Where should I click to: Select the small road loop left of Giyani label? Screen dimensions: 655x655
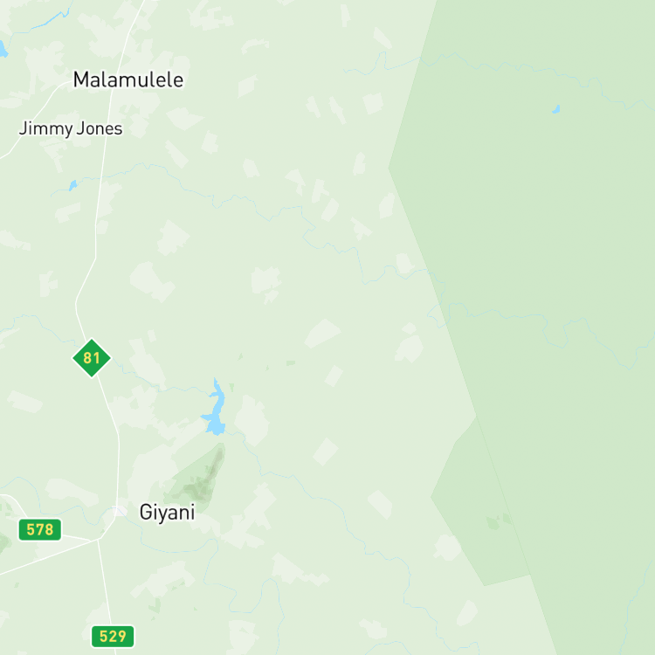(x=119, y=511)
